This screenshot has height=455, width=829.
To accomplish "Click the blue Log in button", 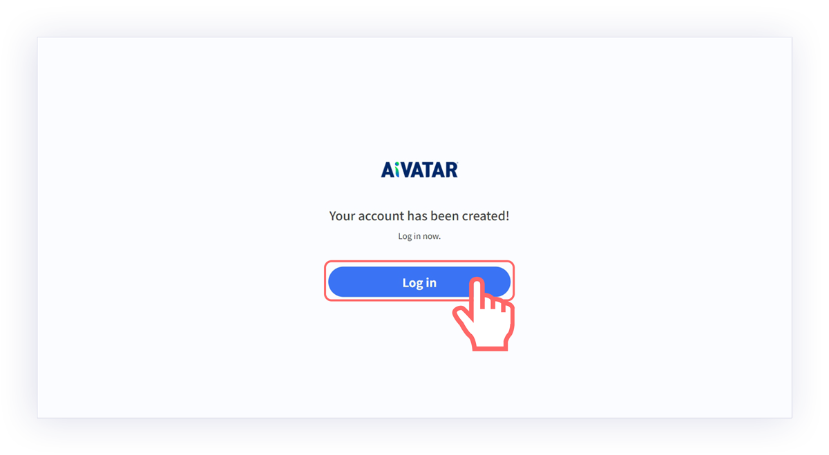I will point(419,282).
